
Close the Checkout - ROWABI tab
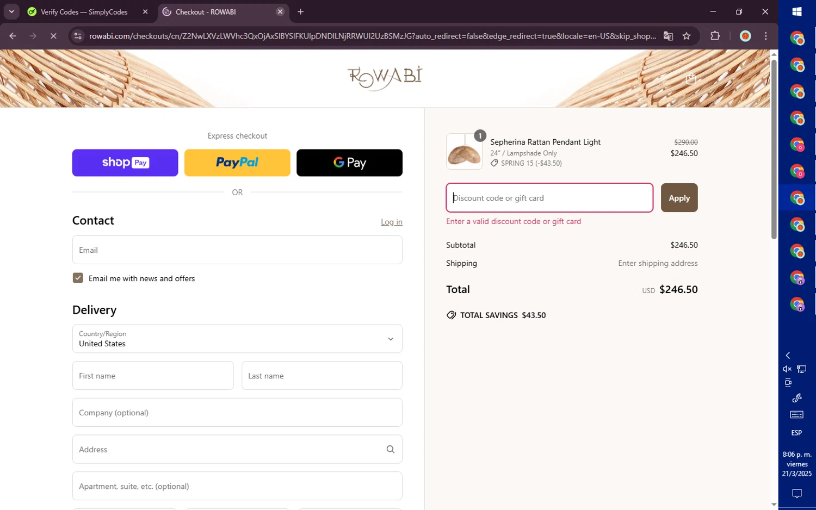[x=280, y=11]
